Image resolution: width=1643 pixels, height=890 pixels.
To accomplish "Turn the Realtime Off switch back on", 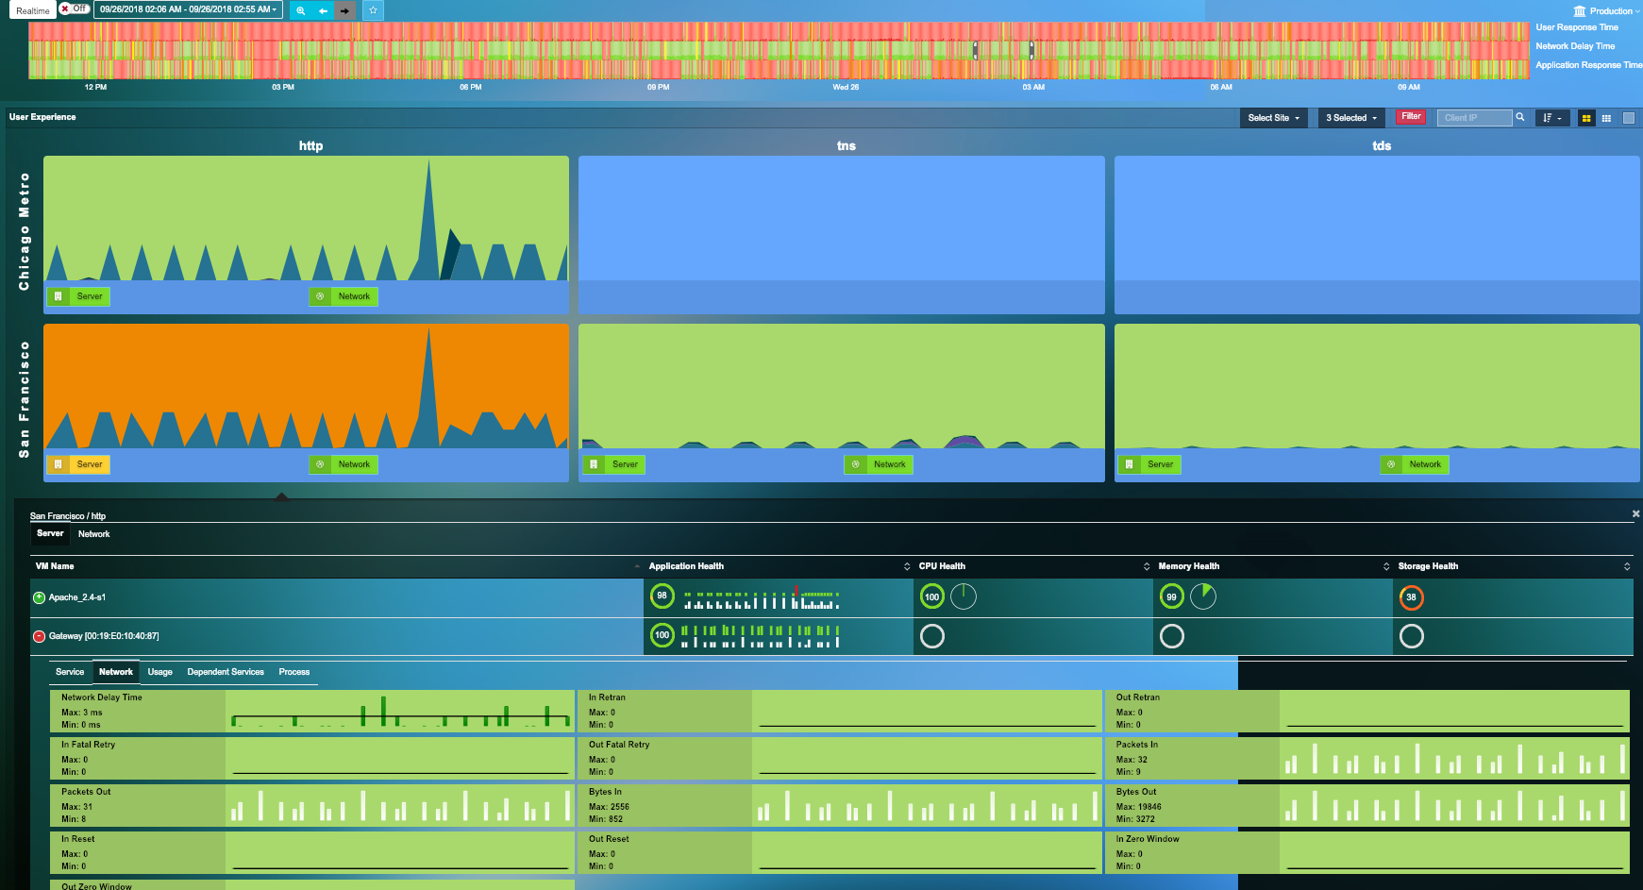I will click(x=74, y=8).
